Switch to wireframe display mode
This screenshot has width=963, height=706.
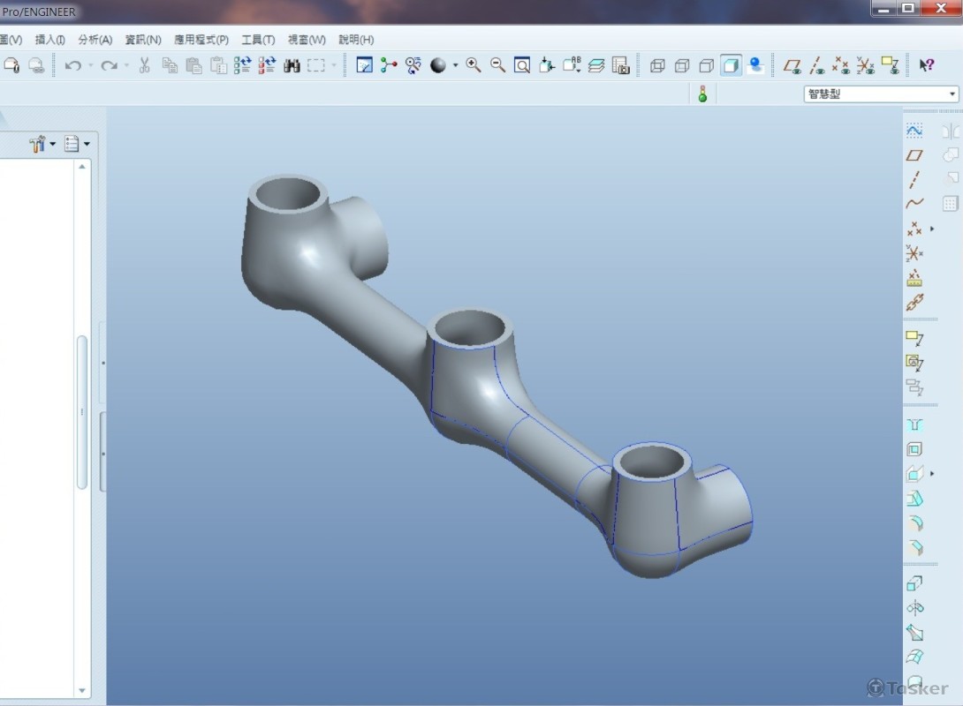point(656,65)
